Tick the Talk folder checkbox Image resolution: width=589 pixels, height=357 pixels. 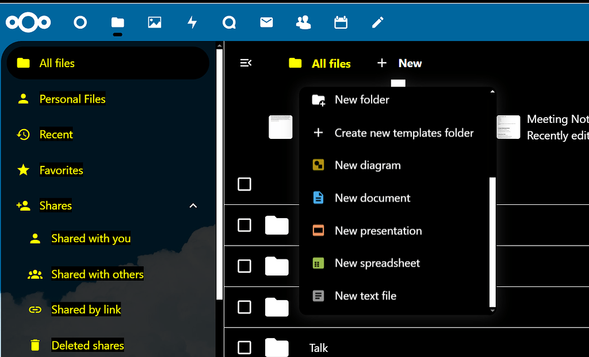pos(244,348)
